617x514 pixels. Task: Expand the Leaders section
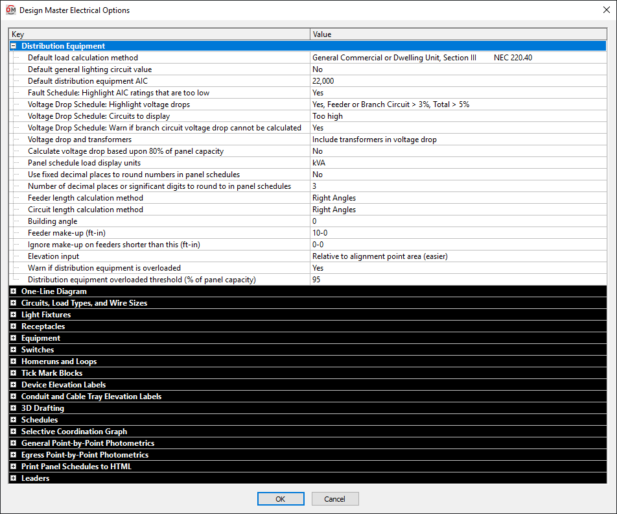pos(14,478)
